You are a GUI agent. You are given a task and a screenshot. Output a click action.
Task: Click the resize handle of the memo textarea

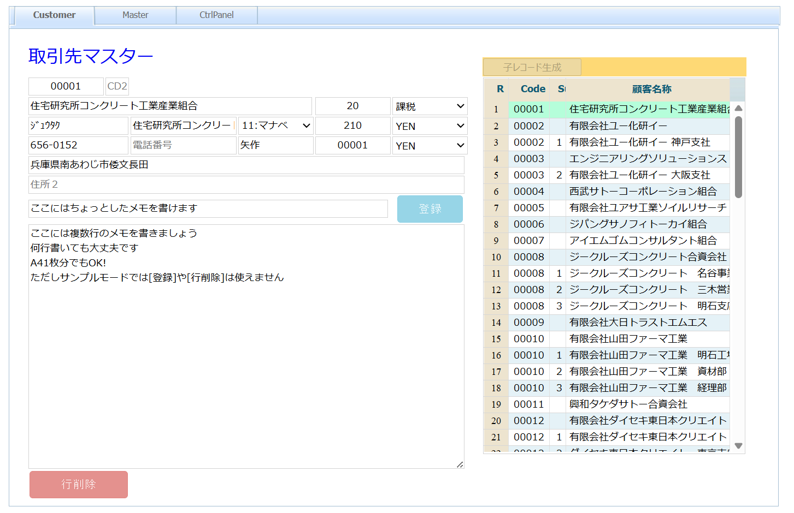coord(460,464)
